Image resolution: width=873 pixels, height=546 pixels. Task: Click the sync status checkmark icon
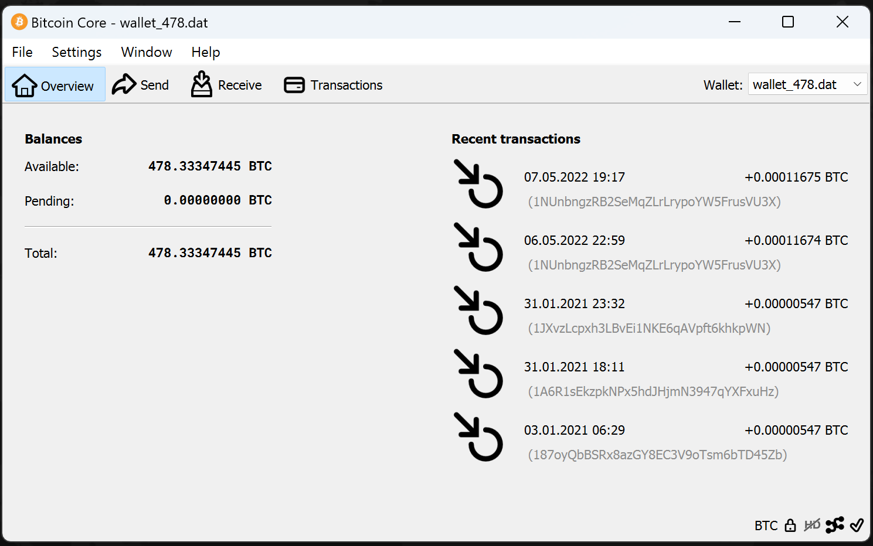[x=857, y=525]
